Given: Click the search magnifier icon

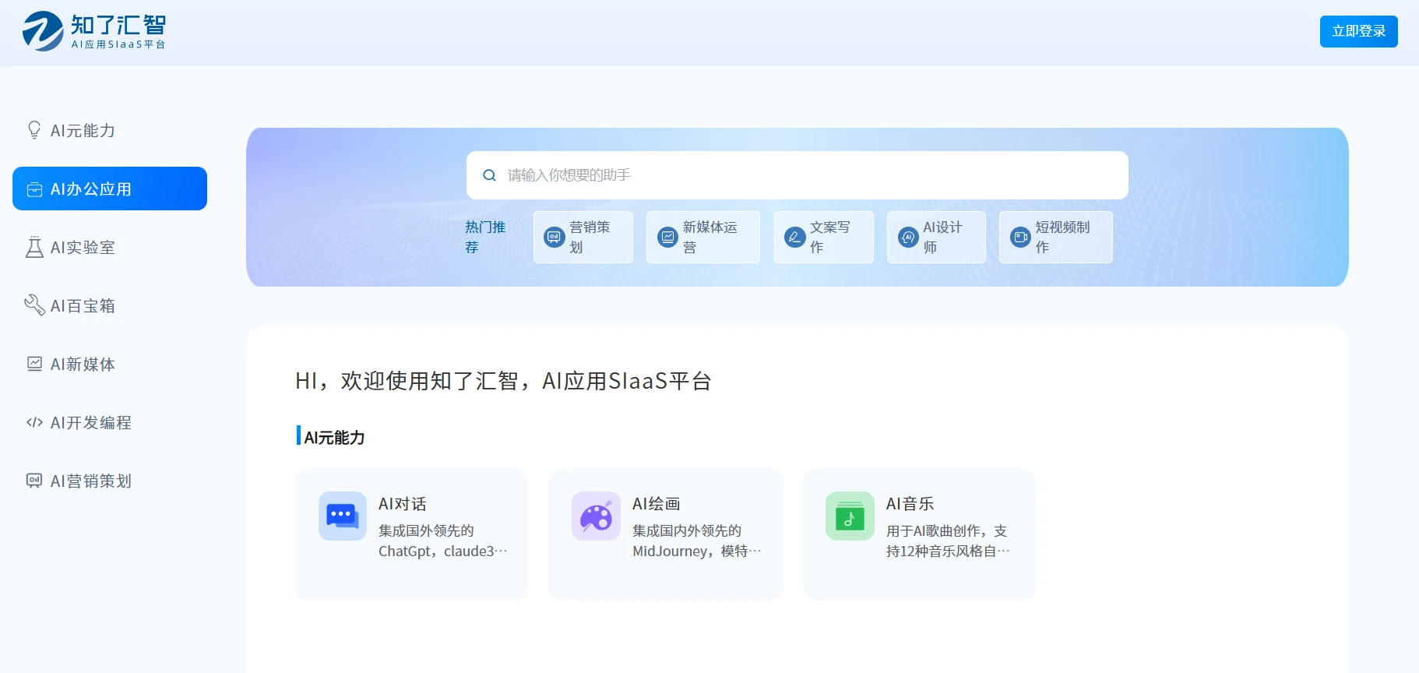Looking at the screenshot, I should [x=489, y=175].
